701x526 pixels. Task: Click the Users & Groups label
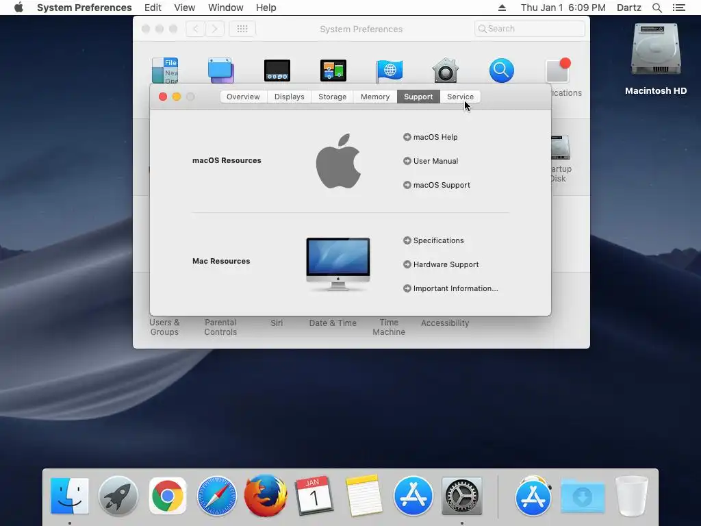point(164,327)
